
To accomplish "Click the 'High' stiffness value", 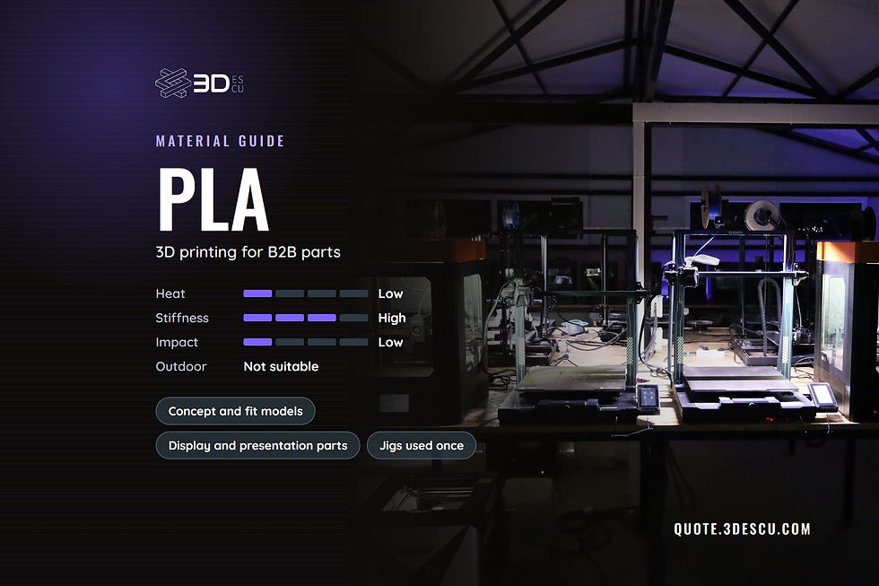I will pos(392,318).
